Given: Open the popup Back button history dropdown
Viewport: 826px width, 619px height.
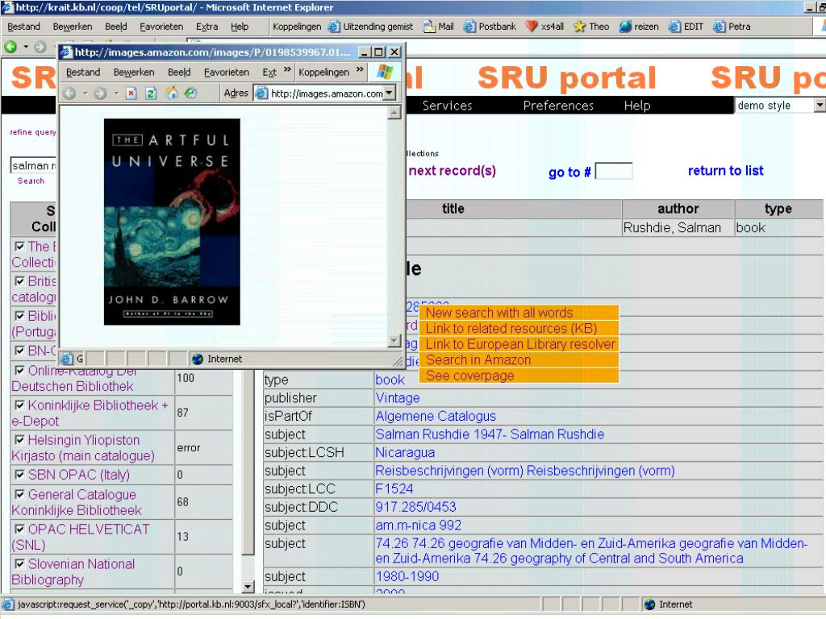Looking at the screenshot, I should pyautogui.click(x=85, y=93).
